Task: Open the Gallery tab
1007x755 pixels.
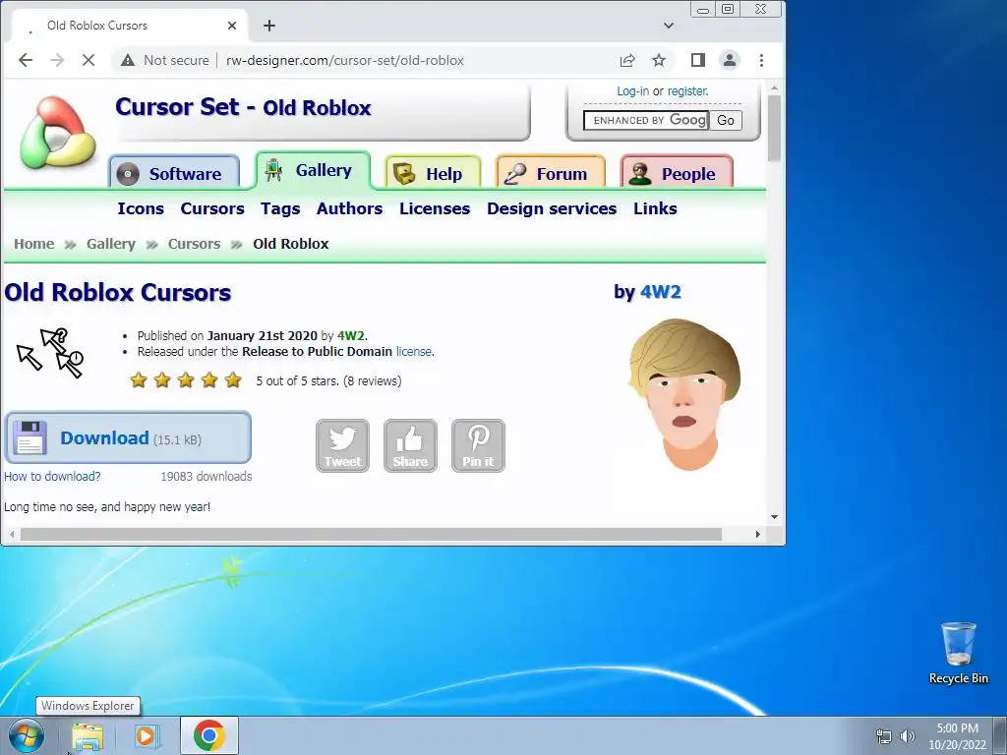Action: coord(313,171)
